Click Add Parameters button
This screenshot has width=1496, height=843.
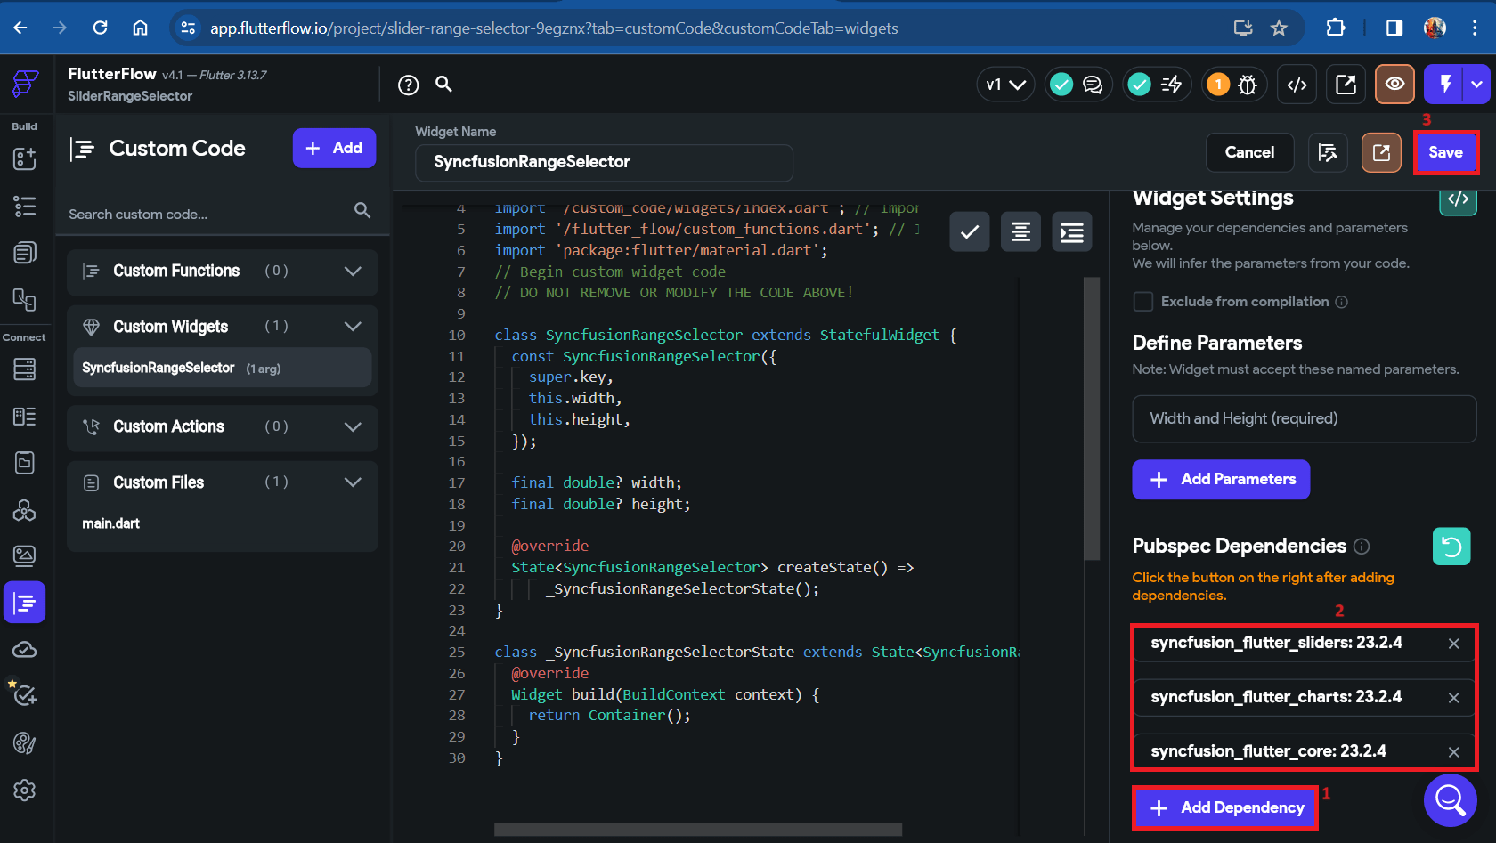(1221, 480)
